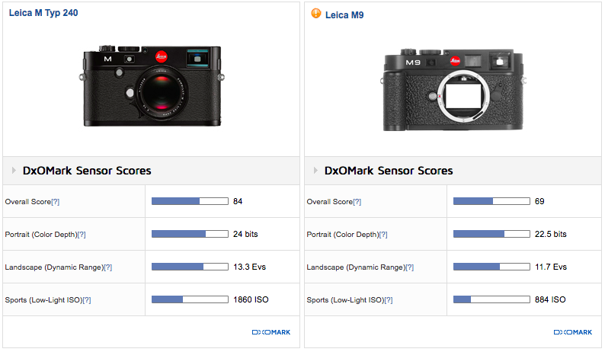Click 'Portrait (Color Depth)' label in the M9 panel
The image size is (605, 352).
pyautogui.click(x=343, y=235)
